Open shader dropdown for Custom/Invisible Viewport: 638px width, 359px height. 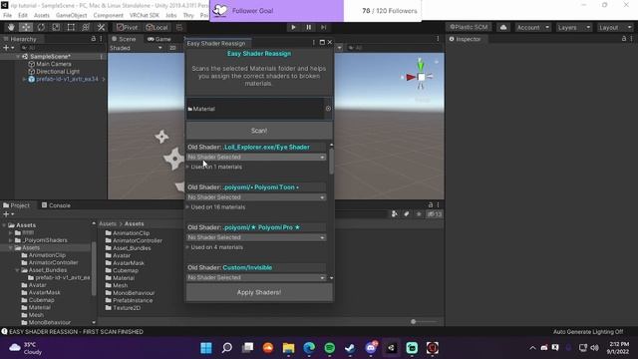click(x=256, y=277)
